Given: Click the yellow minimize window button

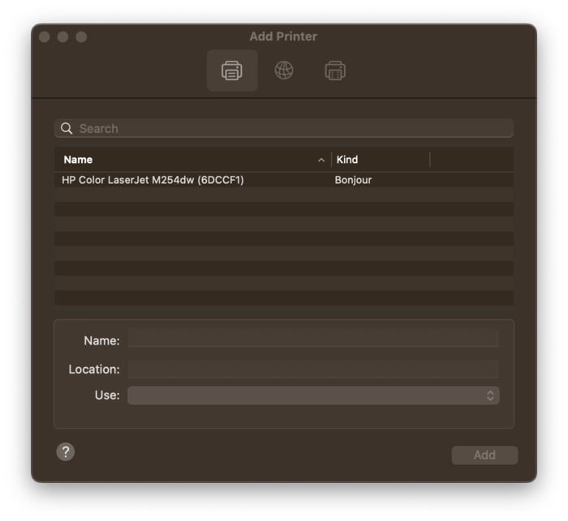Looking at the screenshot, I should pyautogui.click(x=62, y=37).
